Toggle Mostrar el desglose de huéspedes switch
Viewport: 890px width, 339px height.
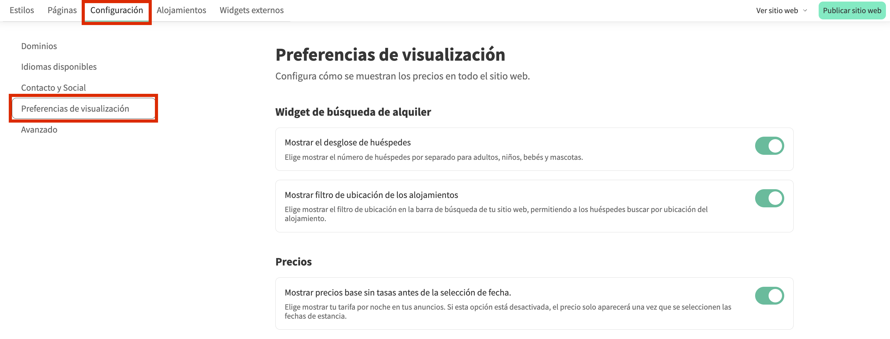[x=769, y=146]
